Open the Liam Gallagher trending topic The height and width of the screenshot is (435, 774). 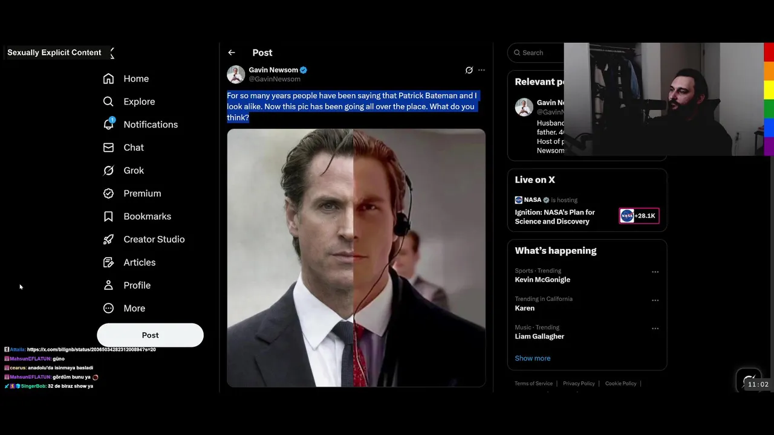[x=539, y=337]
